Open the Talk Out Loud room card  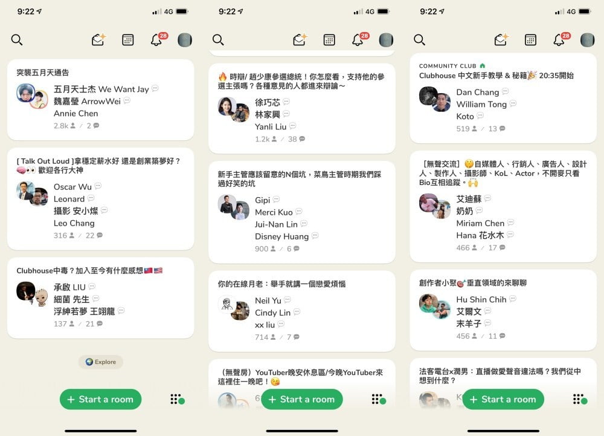(x=100, y=199)
